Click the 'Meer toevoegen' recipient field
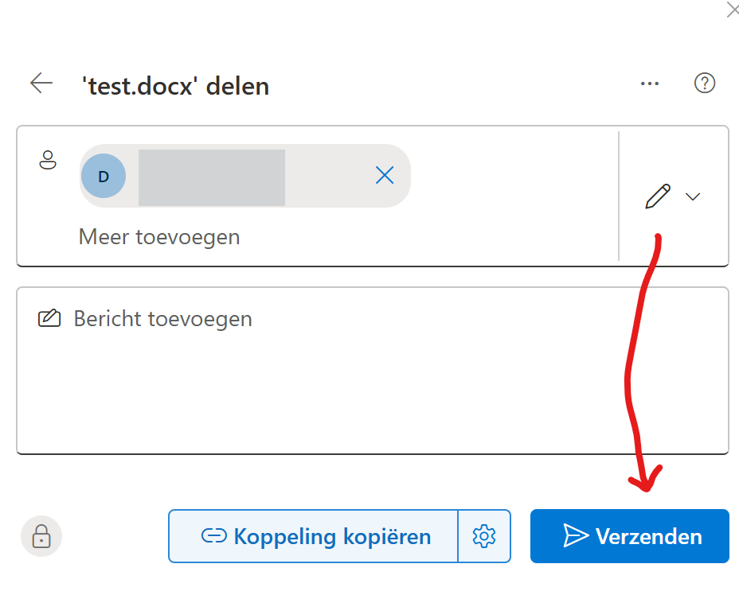This screenshot has width=739, height=595. click(x=159, y=236)
